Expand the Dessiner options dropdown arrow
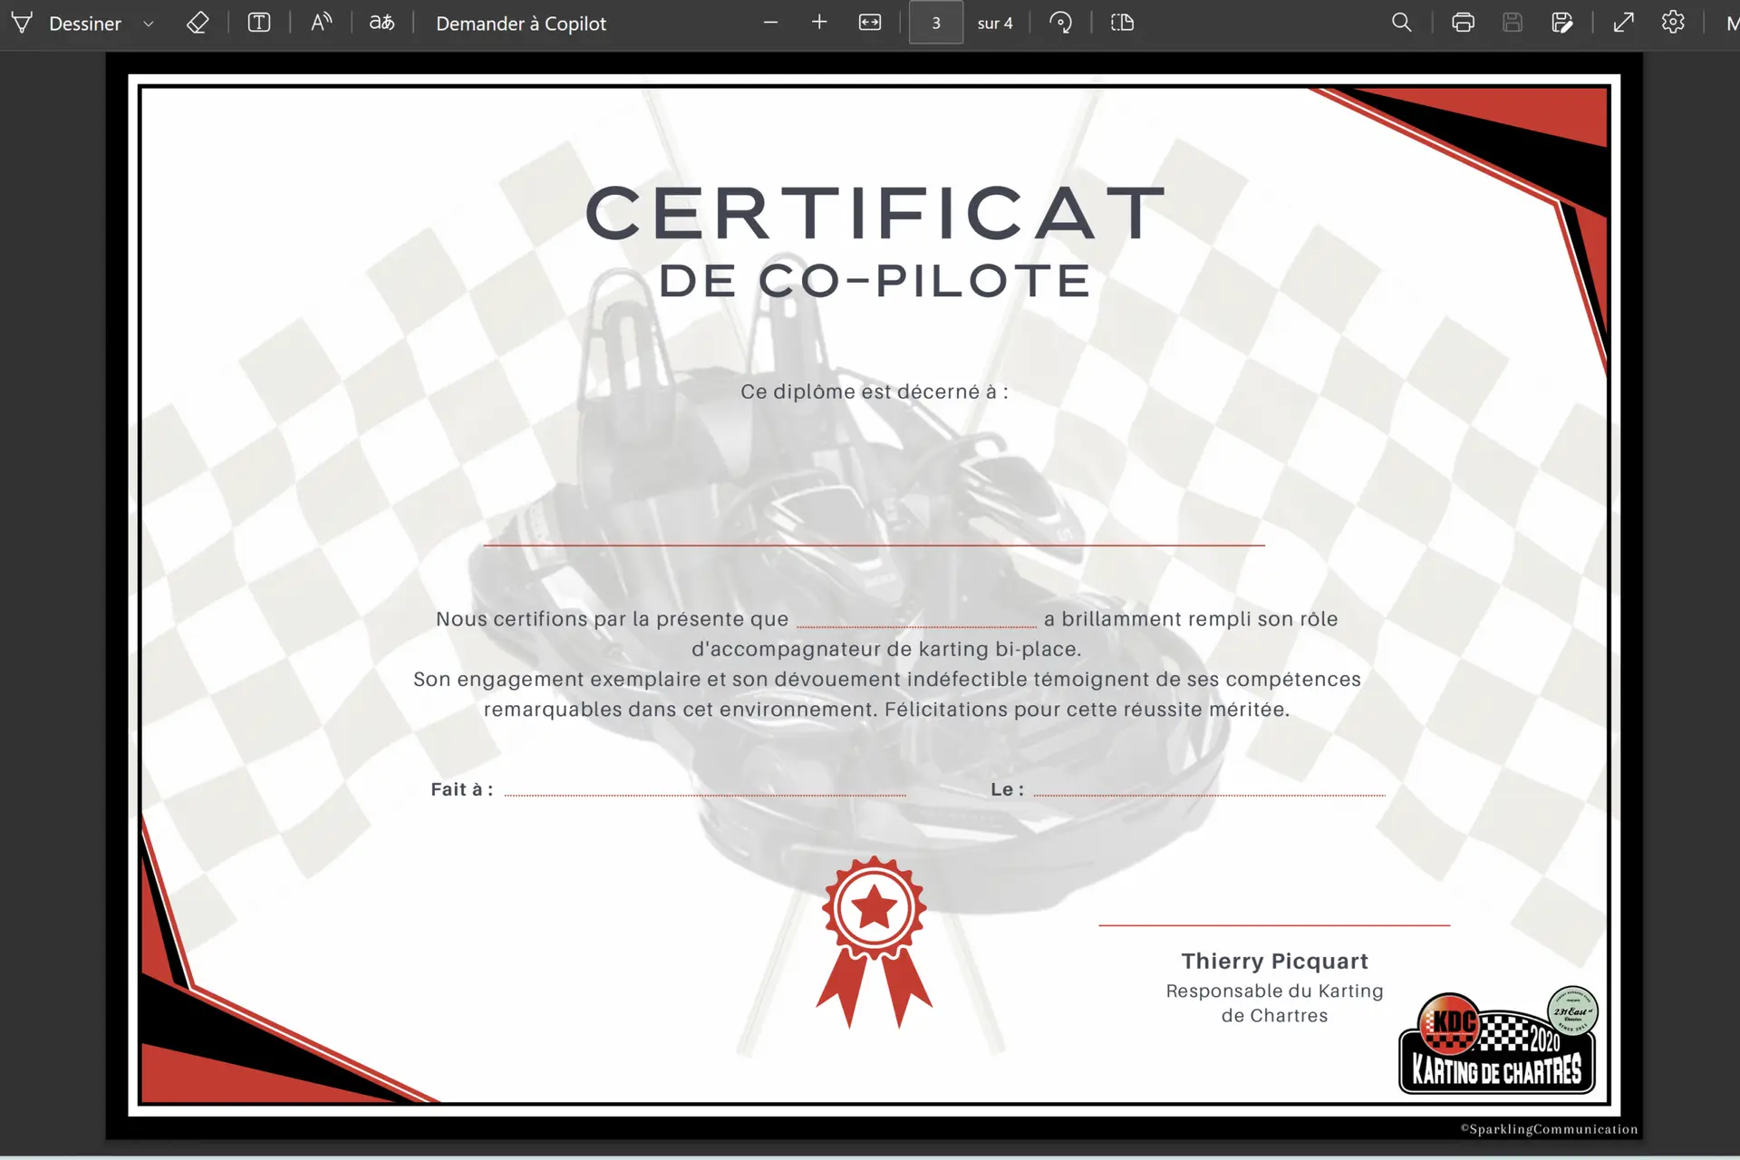 [149, 24]
